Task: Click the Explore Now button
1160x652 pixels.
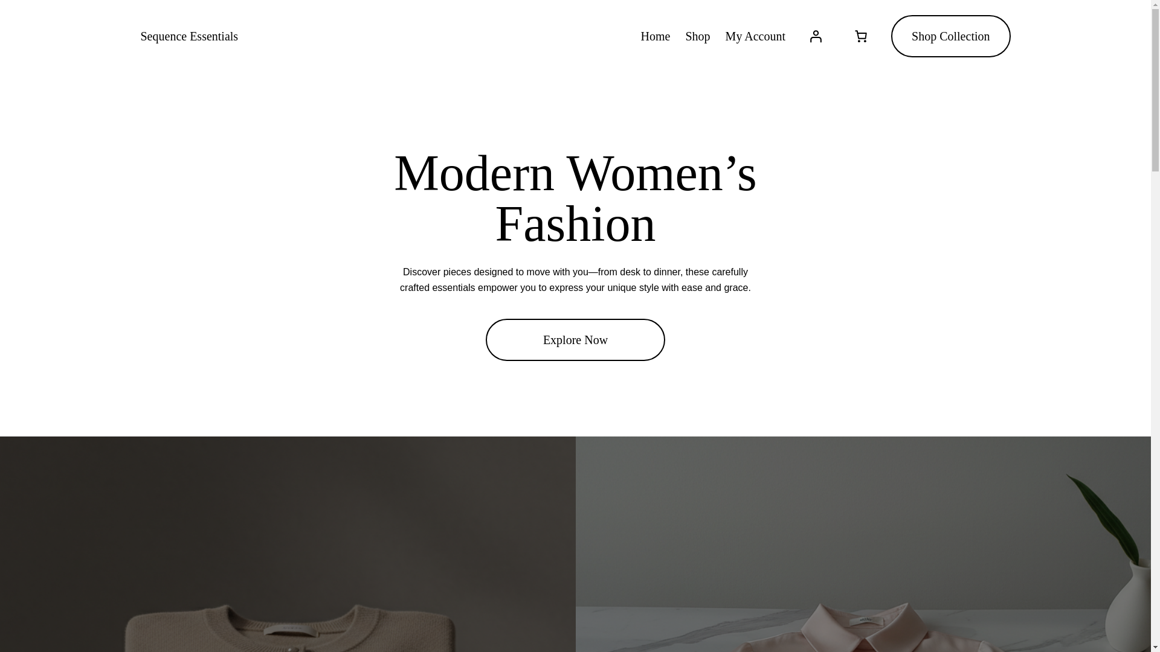Action: tap(575, 340)
